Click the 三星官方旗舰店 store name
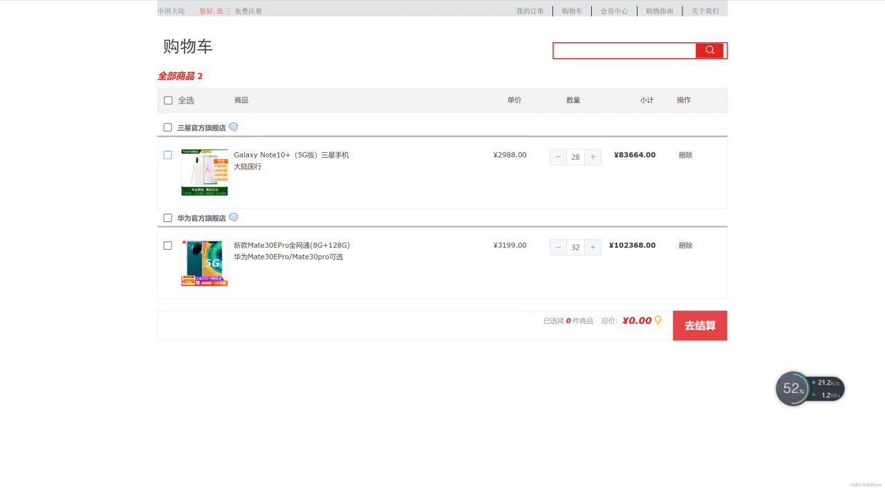Image resolution: width=885 pixels, height=489 pixels. coord(201,128)
